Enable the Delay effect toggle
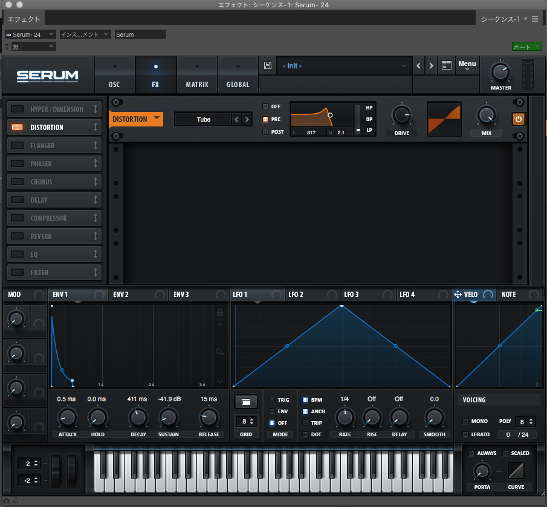This screenshot has width=547, height=507. pos(17,200)
